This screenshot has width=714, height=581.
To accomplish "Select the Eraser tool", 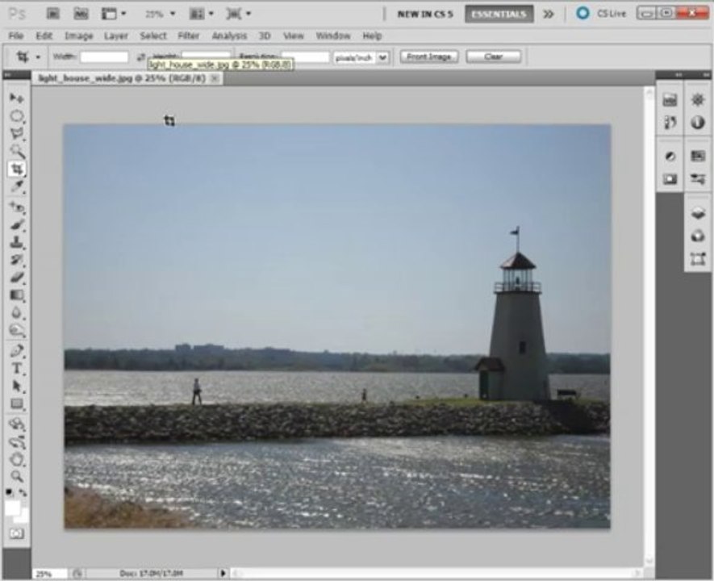I will tap(17, 278).
